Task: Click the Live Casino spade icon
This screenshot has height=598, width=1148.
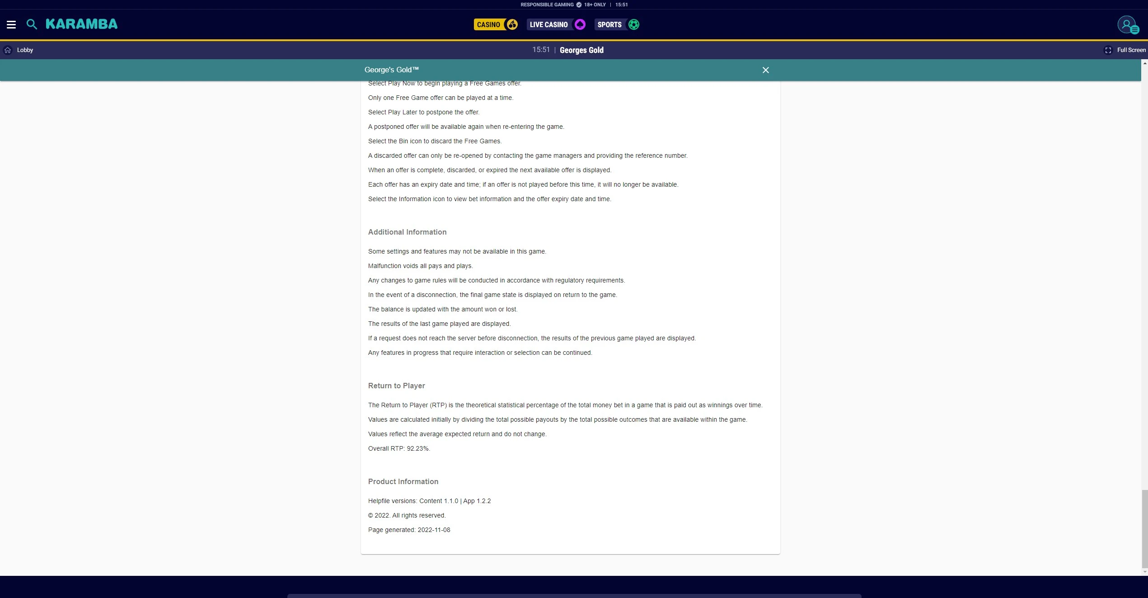Action: pyautogui.click(x=580, y=24)
